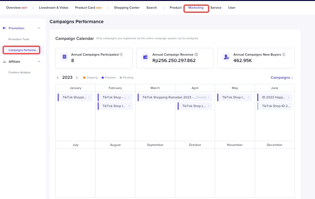
Task: Click info icon beside Annual Campaigns New Buyers
Action: tap(284, 55)
